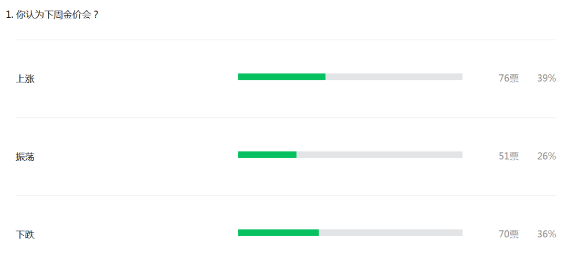Click the poll question title about gold price
567x253 pixels.
[52, 15]
